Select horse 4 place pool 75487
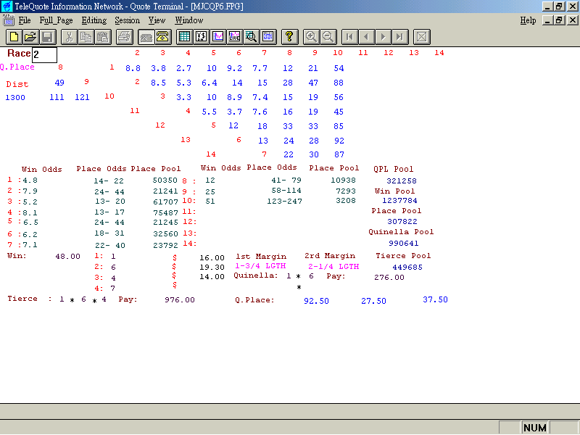 pyautogui.click(x=165, y=212)
